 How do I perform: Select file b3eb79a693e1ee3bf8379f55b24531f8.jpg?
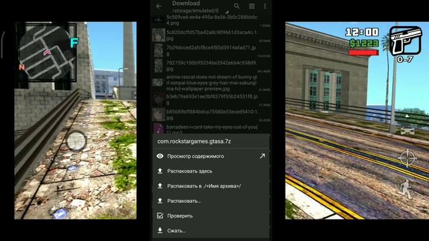[x=210, y=100]
